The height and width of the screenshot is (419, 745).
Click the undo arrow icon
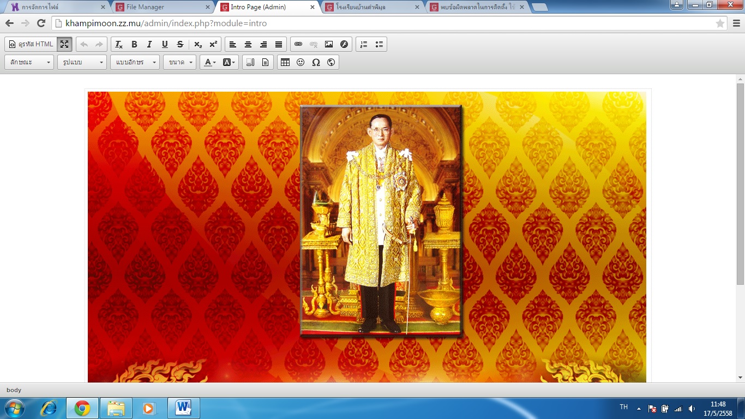84,44
